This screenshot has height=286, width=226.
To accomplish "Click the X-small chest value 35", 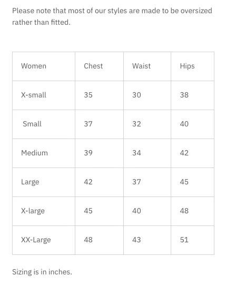I will click(x=88, y=95).
